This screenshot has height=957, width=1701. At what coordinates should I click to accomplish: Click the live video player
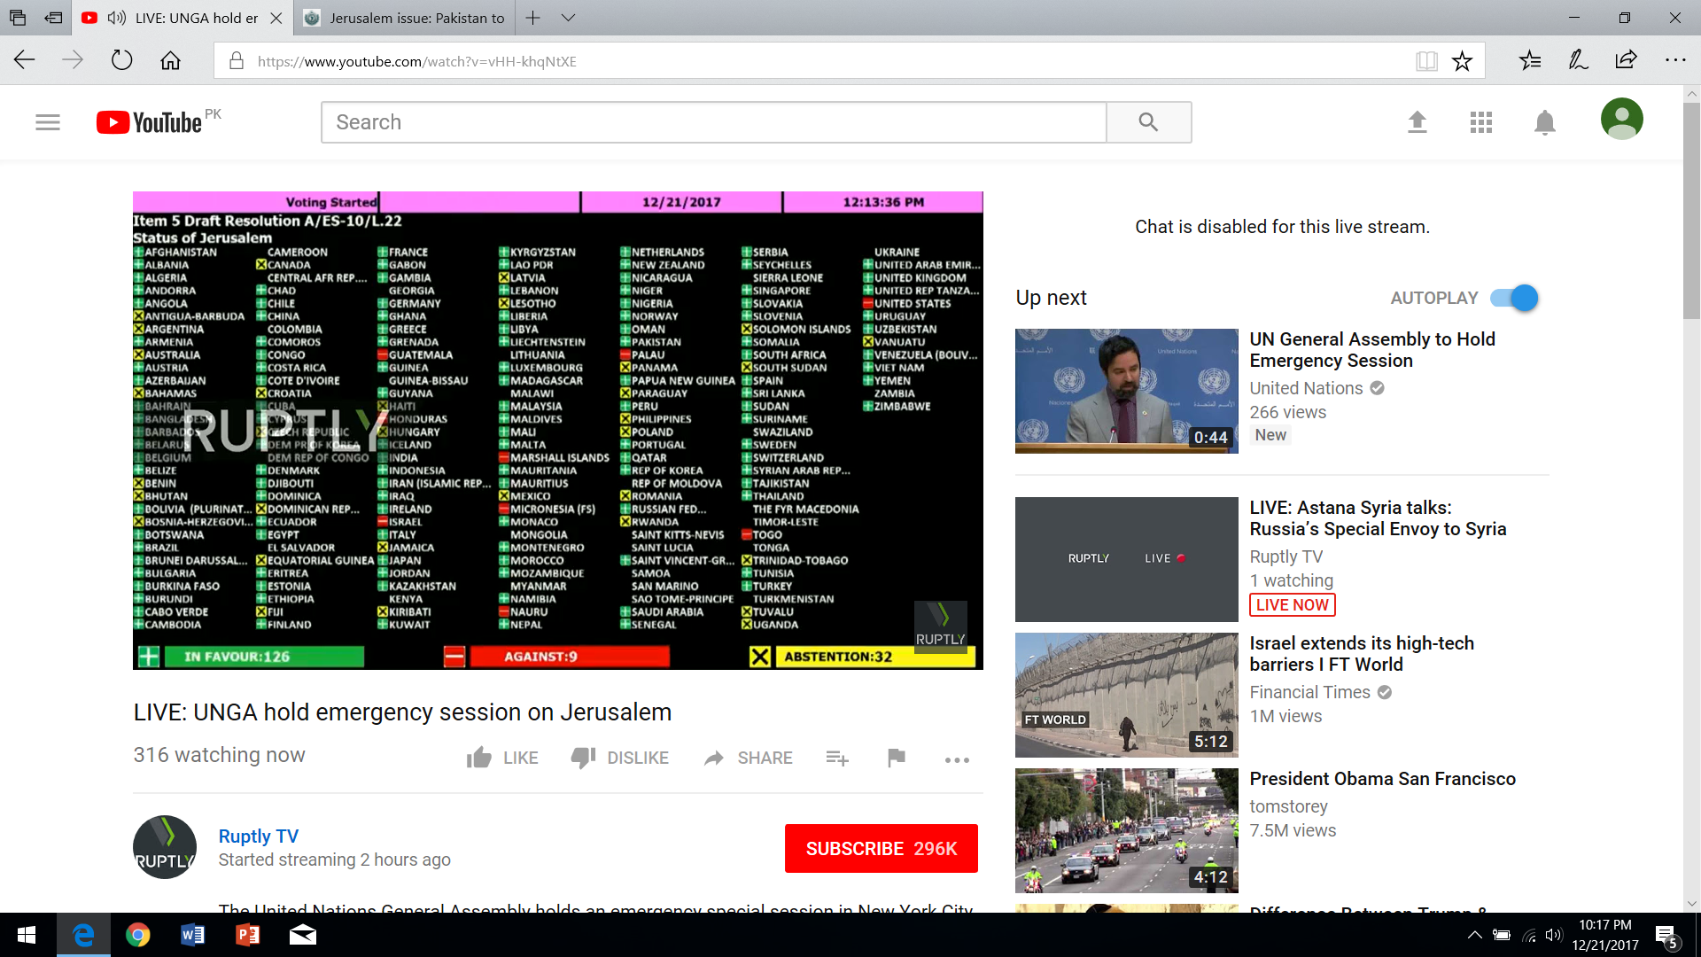click(558, 431)
